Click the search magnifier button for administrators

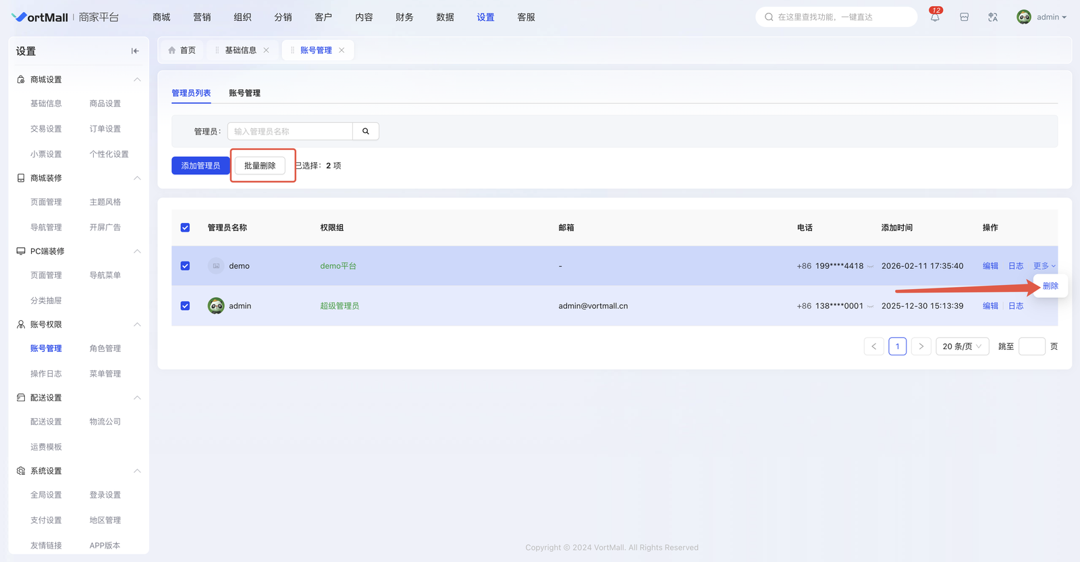[365, 132]
